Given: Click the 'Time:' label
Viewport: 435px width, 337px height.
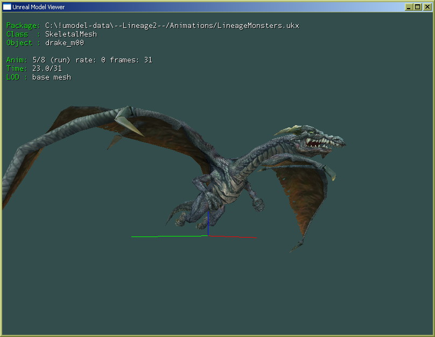Looking at the screenshot, I should [17, 68].
